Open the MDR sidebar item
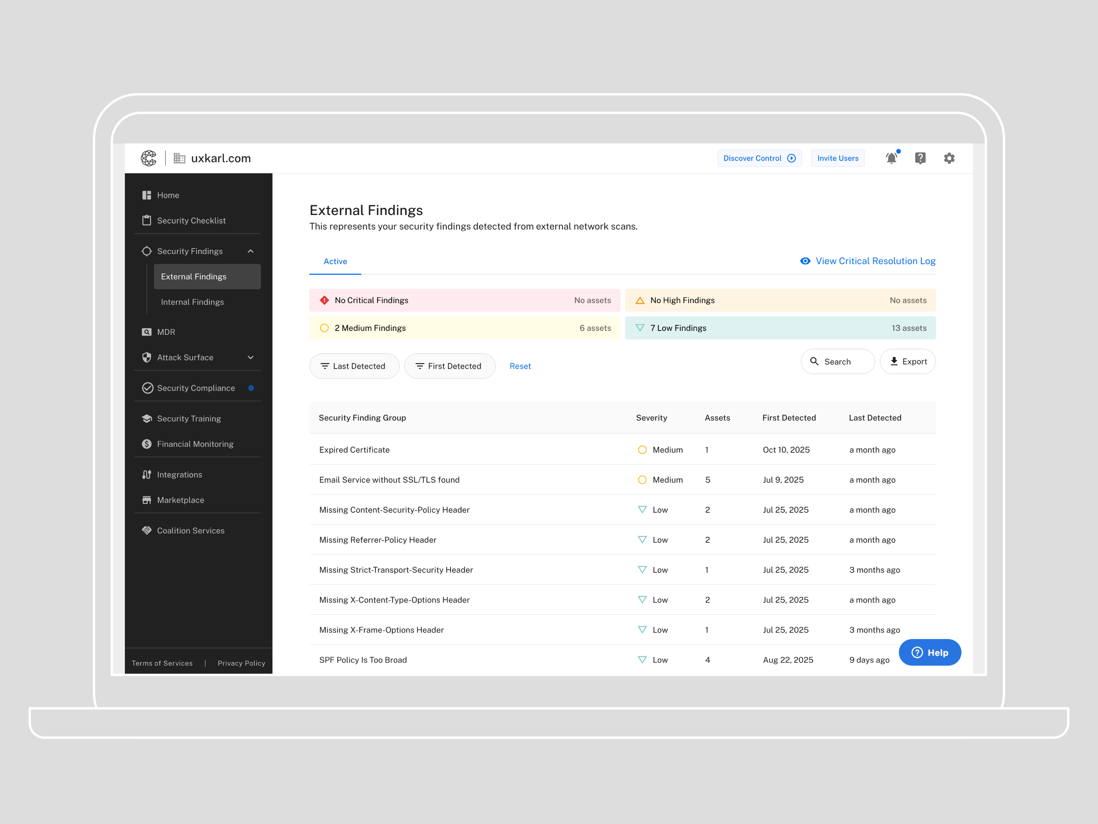1098x824 pixels. coord(166,332)
